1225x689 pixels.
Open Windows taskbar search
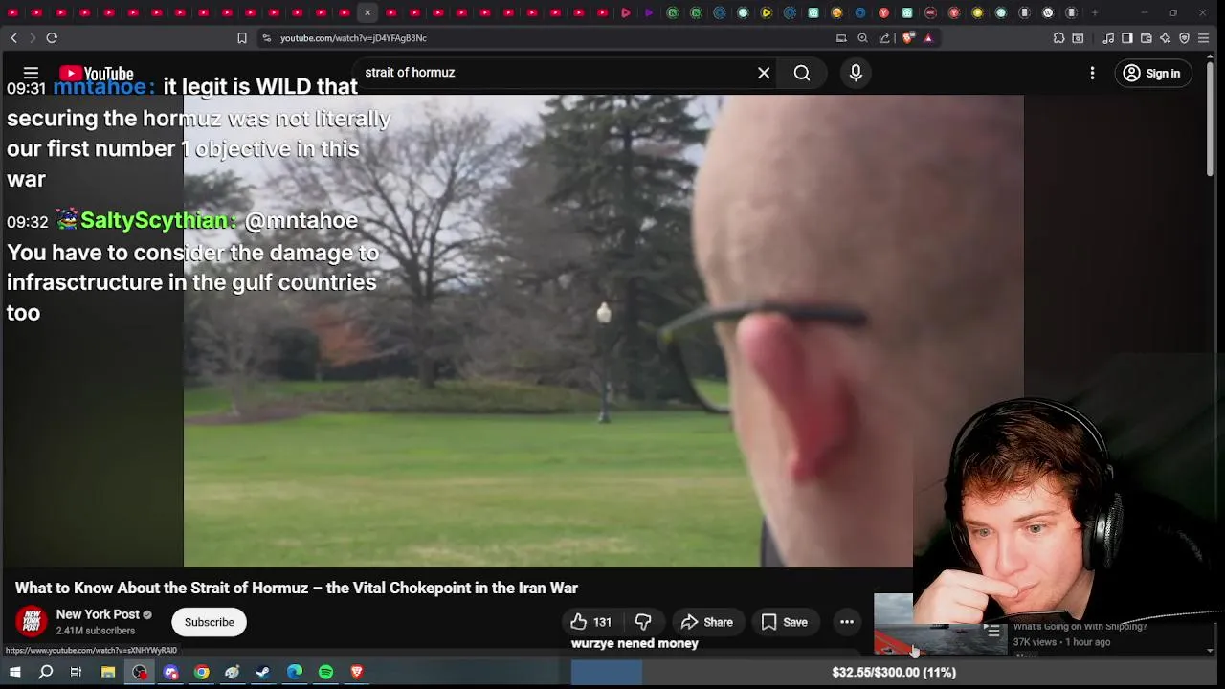point(45,672)
